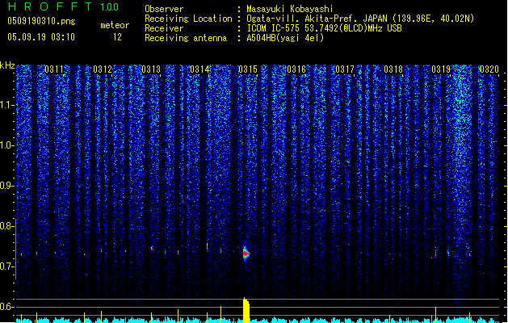
Task: Select the observer name Masayuki Kobayashi
Action: click(x=290, y=9)
